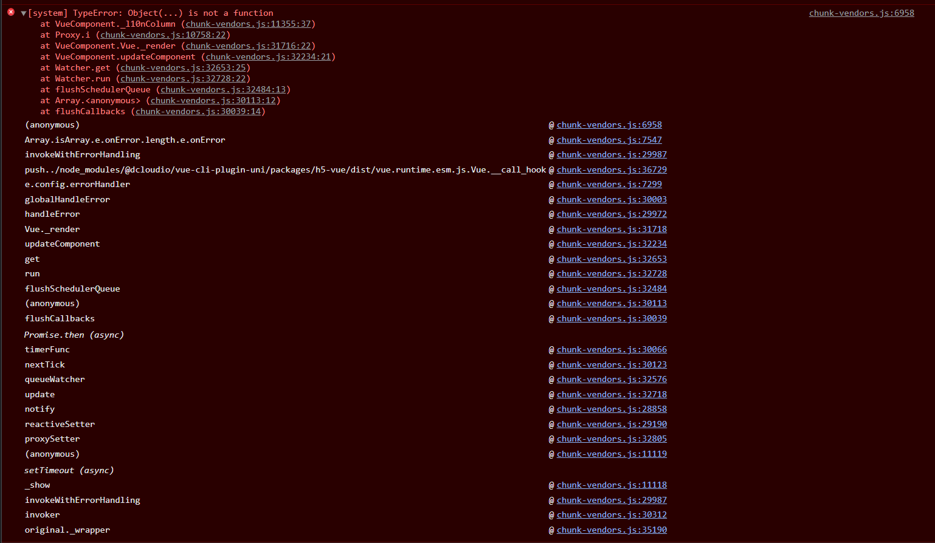Open chunk-vendors.js:32484:13 flushSchedulerQueue link
This screenshot has width=935, height=543.
[x=223, y=89]
